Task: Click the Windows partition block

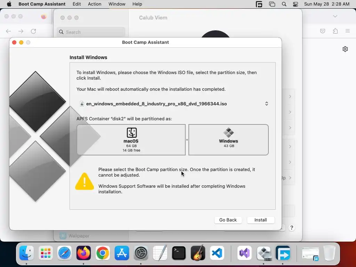Action: 228,140
